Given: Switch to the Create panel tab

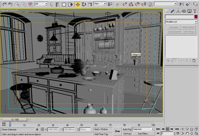Looking at the screenshot, I should (x=167, y=11).
